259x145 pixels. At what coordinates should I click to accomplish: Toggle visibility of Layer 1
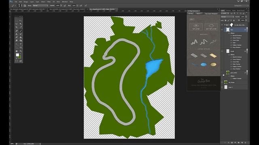point(222,87)
